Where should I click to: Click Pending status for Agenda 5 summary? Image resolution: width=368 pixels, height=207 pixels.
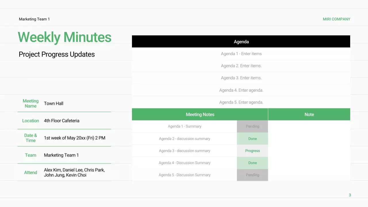click(252, 175)
